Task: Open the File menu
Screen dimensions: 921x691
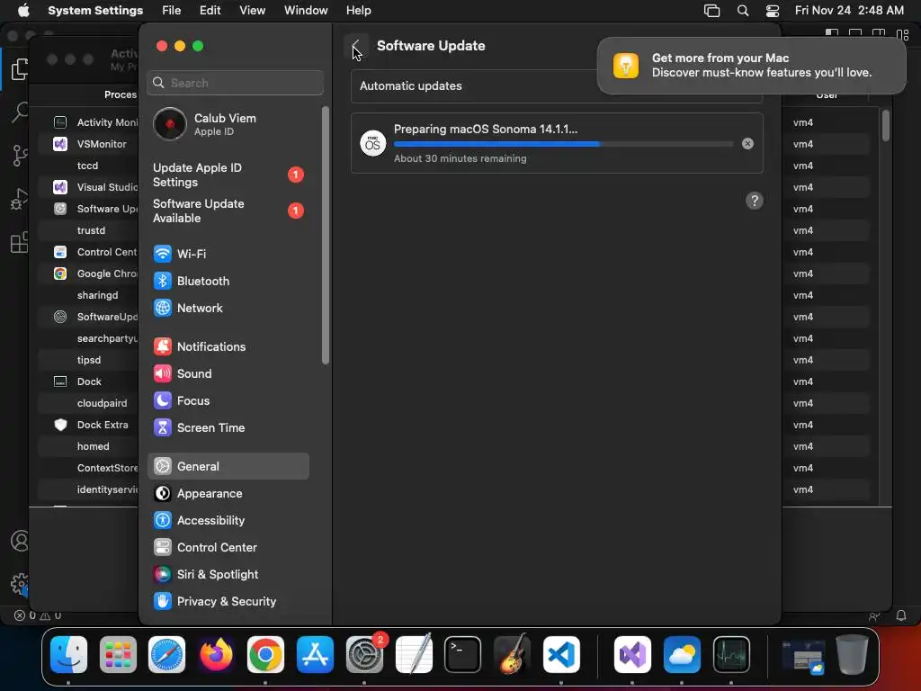Action: [x=171, y=11]
